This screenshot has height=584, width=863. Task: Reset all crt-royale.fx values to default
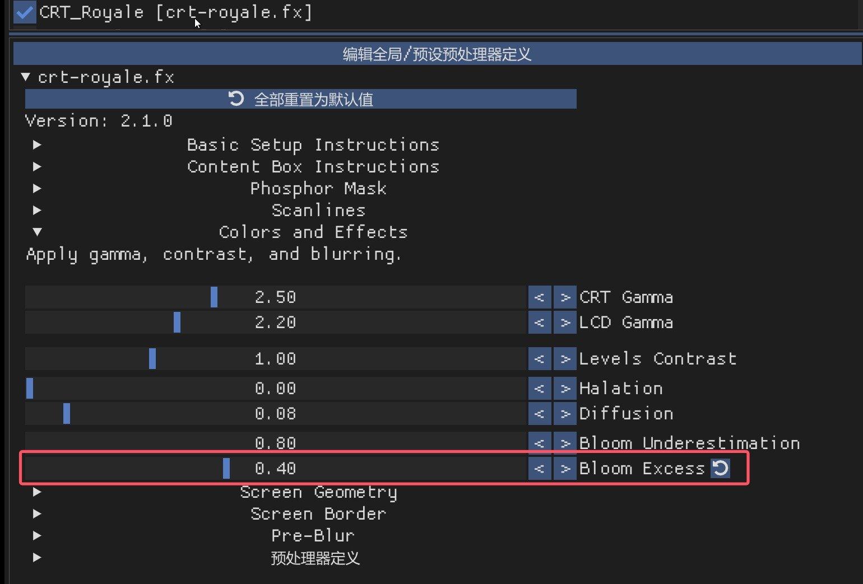click(x=300, y=99)
